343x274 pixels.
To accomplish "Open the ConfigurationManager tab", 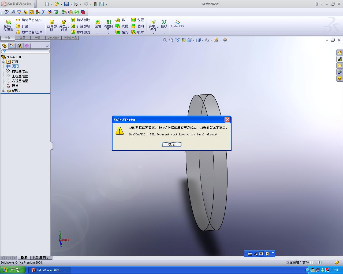I will (19, 46).
